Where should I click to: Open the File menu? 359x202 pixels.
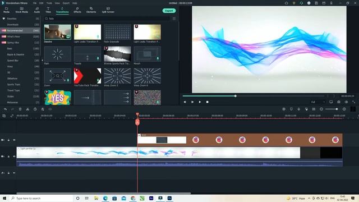point(35,3)
